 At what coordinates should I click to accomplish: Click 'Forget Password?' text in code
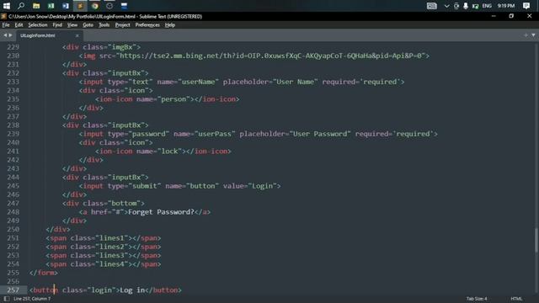(x=161, y=212)
